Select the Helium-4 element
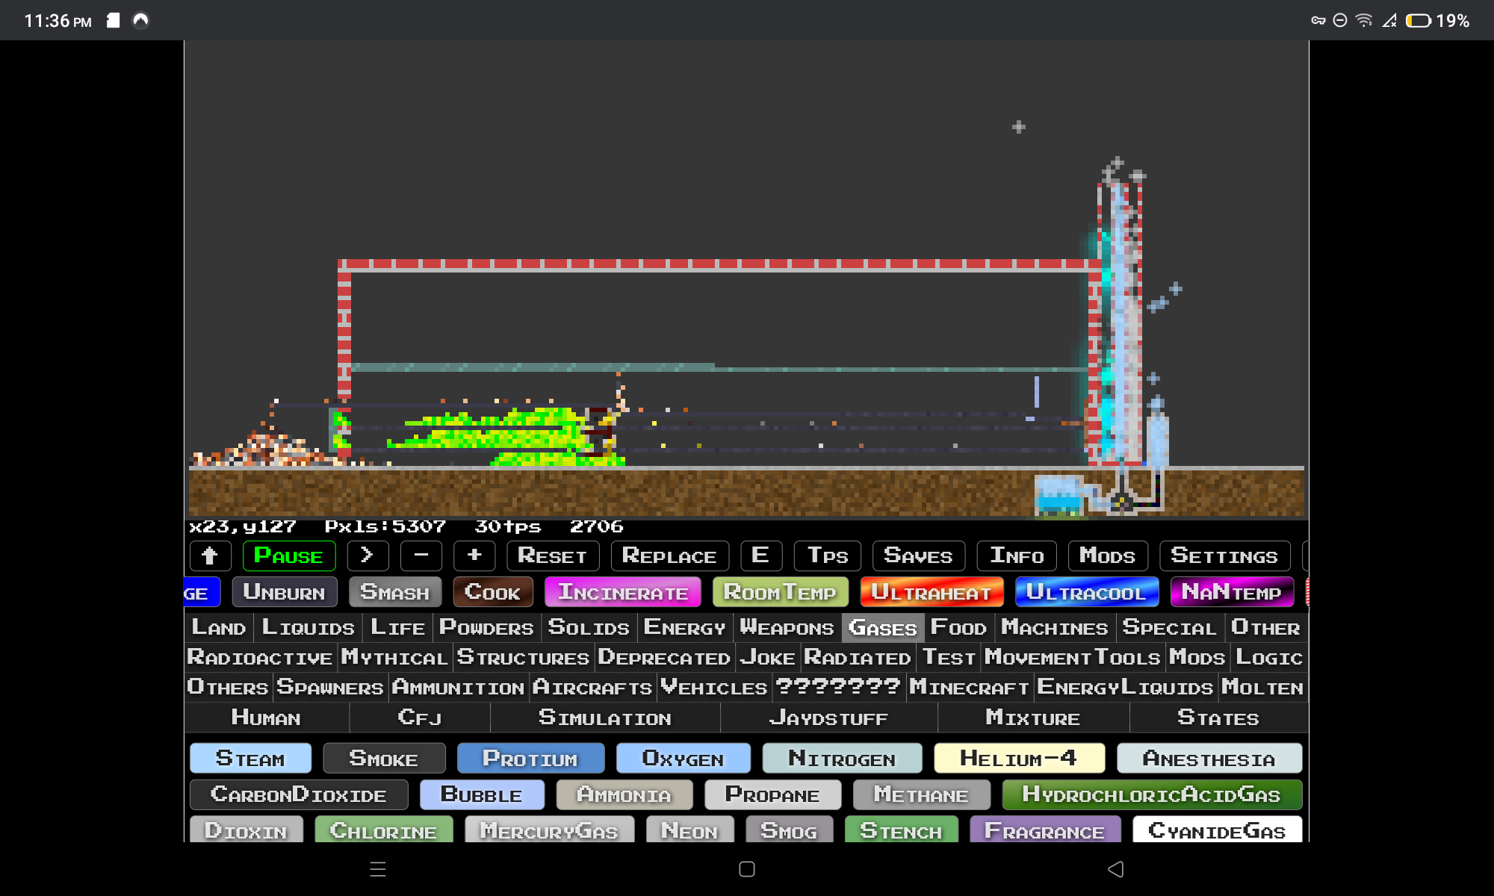 [x=1020, y=758]
